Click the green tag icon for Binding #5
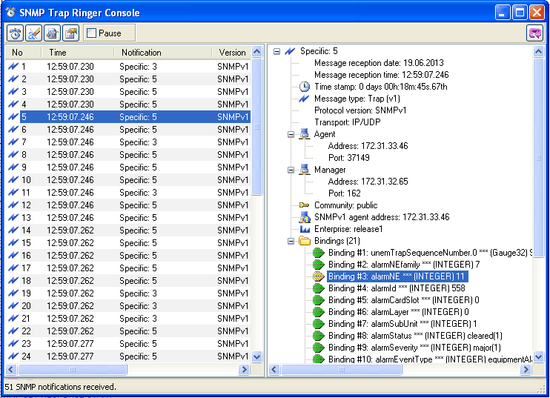Image resolution: width=550 pixels, height=398 pixels. [319, 300]
